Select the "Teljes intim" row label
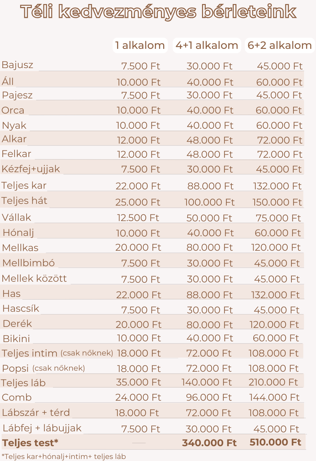Screen dimensions: 316x461 [30, 353]
